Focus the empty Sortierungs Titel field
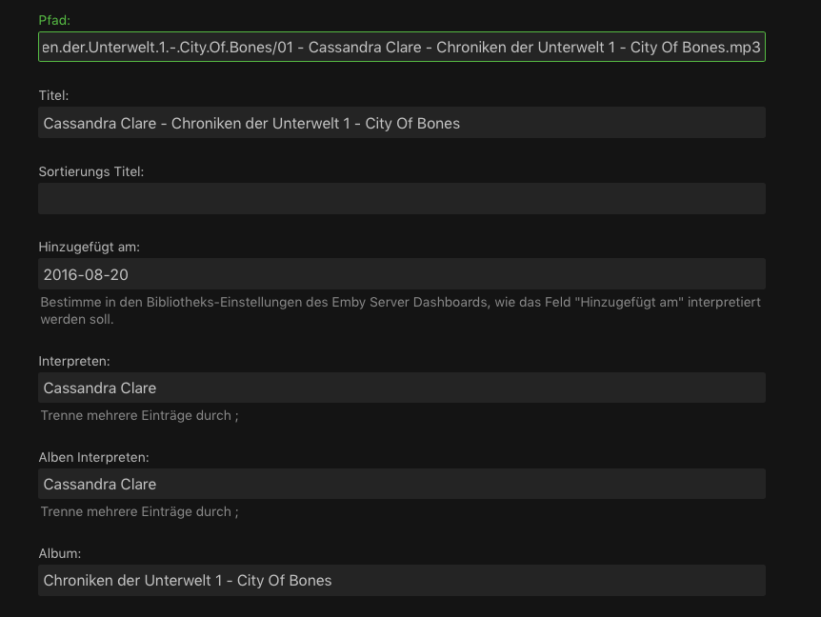Image resolution: width=821 pixels, height=617 pixels. tap(402, 198)
